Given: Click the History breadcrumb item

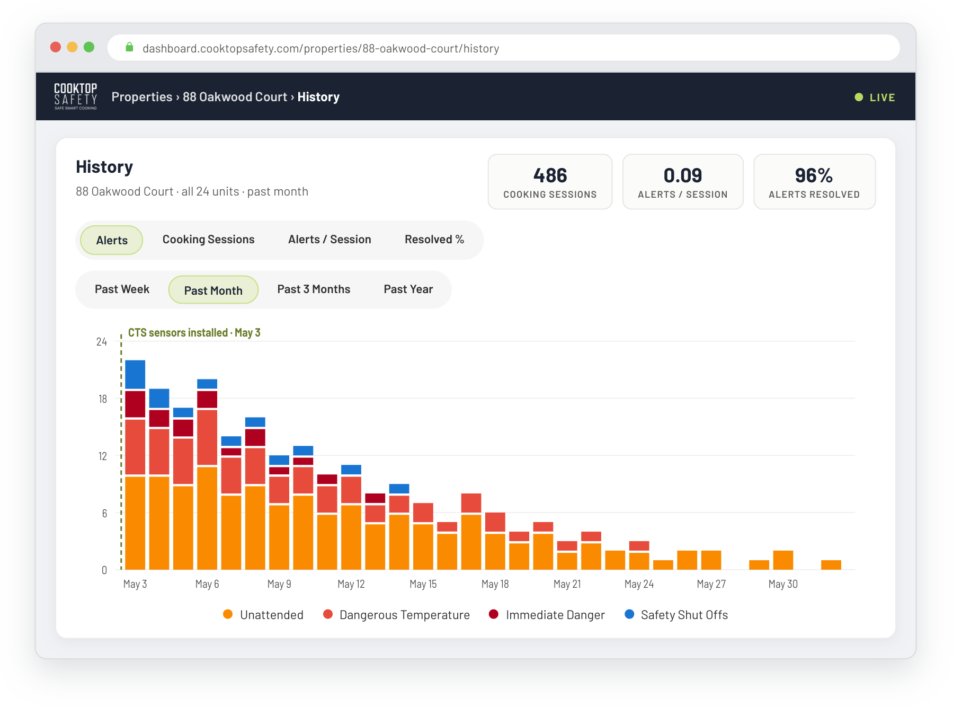Looking at the screenshot, I should click(318, 97).
